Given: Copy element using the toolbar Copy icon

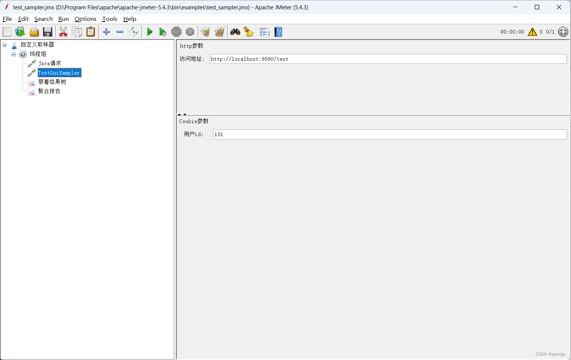Looking at the screenshot, I should pyautogui.click(x=77, y=32).
